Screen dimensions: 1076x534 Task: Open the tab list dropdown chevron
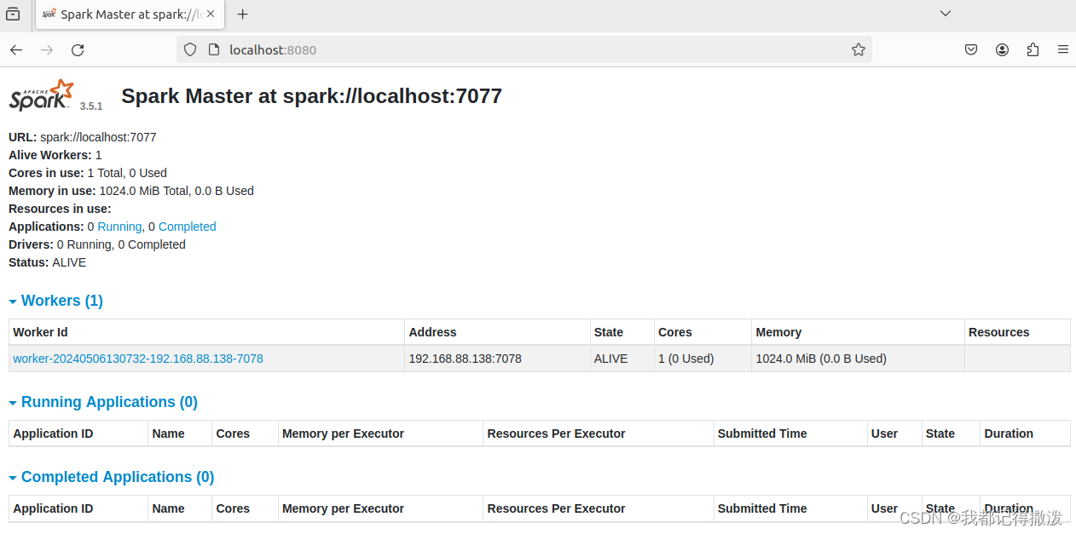[945, 14]
